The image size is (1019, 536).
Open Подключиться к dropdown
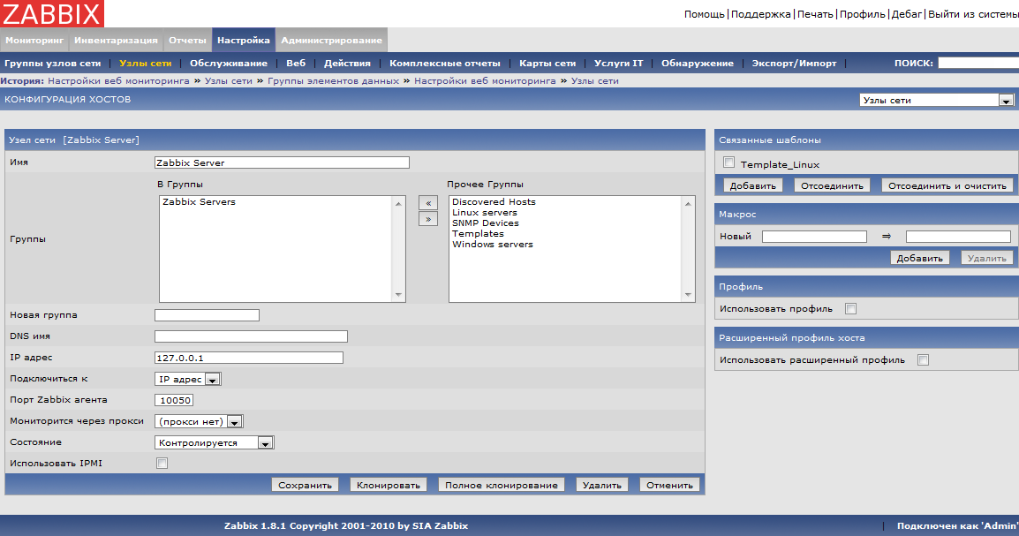[188, 379]
